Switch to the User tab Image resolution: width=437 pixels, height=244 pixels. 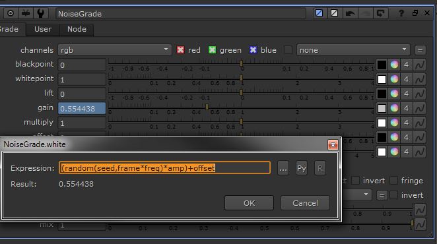coord(43,29)
